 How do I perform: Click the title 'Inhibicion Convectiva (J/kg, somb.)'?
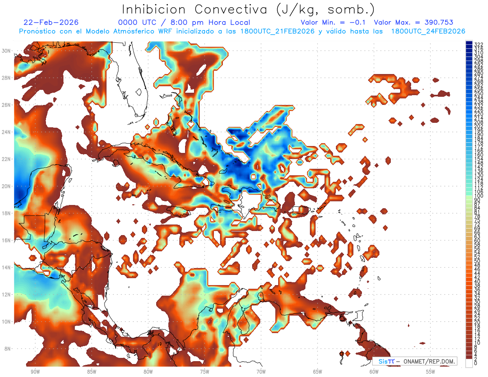248,9
